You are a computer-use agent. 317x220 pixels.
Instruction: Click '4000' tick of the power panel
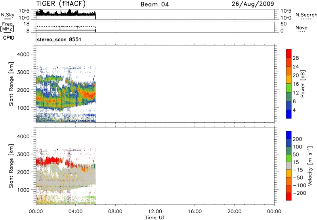click(23, 54)
